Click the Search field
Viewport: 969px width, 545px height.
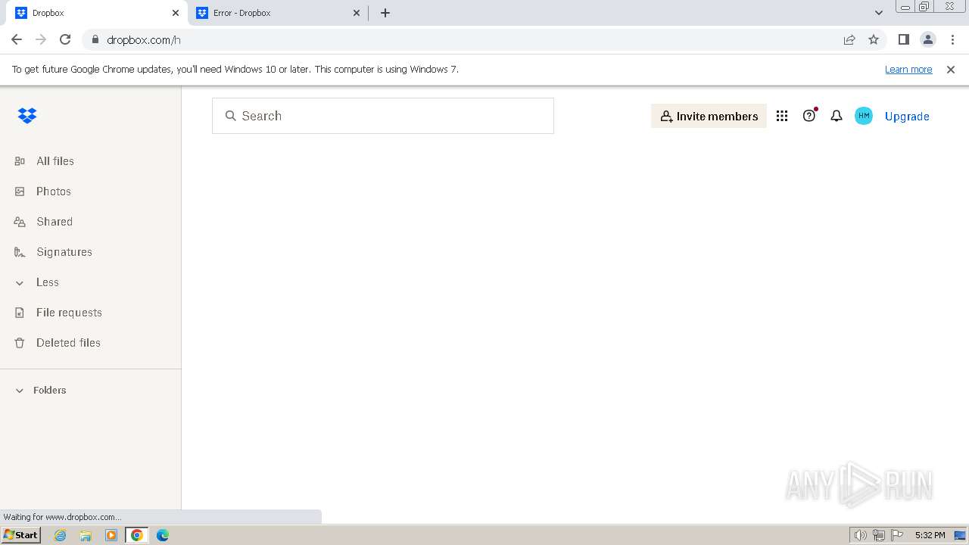click(383, 116)
